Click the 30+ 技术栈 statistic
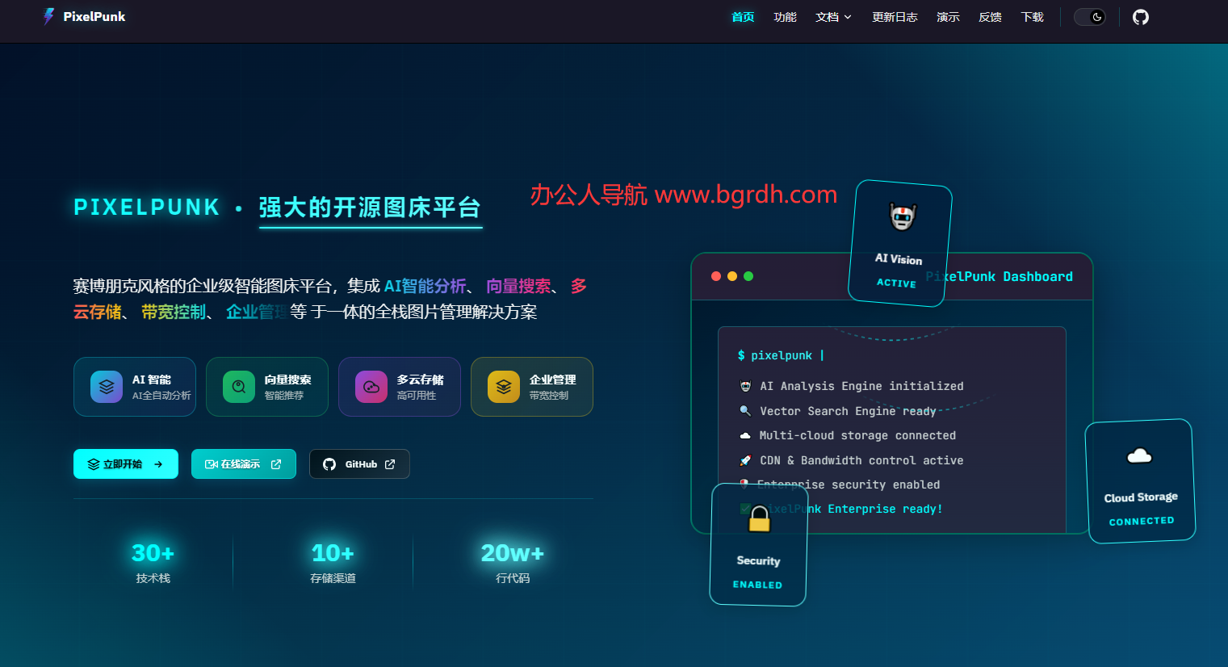Viewport: 1228px width, 667px height. point(153,562)
